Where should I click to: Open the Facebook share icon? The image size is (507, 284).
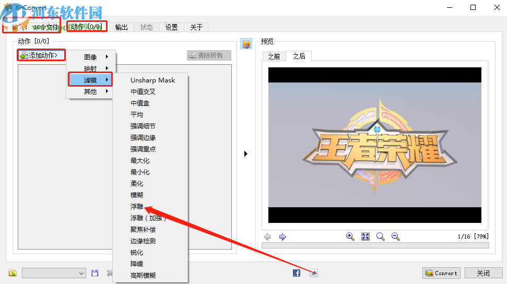[297, 273]
